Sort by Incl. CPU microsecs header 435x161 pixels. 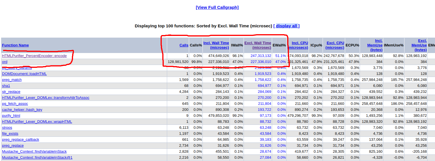pyautogui.click(x=298, y=45)
